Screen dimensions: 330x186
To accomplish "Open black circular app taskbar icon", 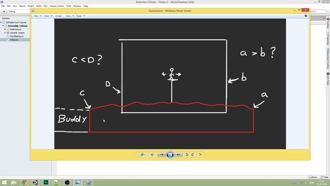I will 67,182.
